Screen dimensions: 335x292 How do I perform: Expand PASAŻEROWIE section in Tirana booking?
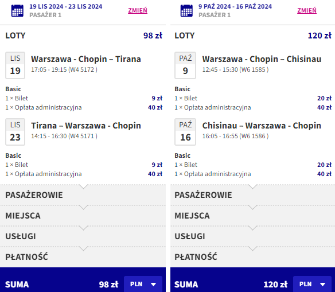[x=83, y=195]
